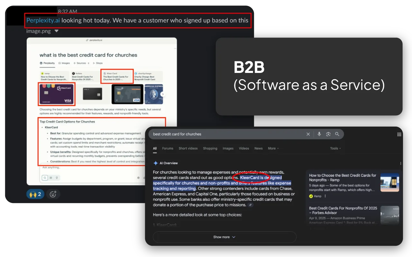
Task: Select the Perplexity search mode button
Action: tap(45, 177)
